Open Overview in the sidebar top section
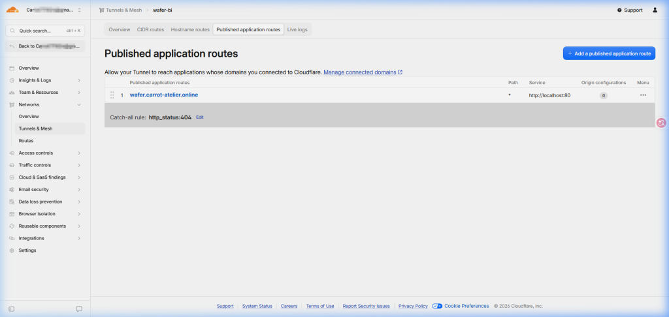This screenshot has height=317, width=669. tap(29, 68)
